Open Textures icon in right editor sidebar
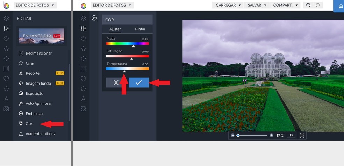344x166 pixels. pos(83,109)
